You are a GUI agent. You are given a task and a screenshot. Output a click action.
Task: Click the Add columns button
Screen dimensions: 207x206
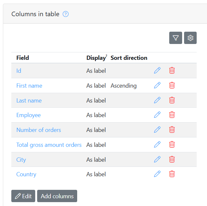(x=57, y=196)
